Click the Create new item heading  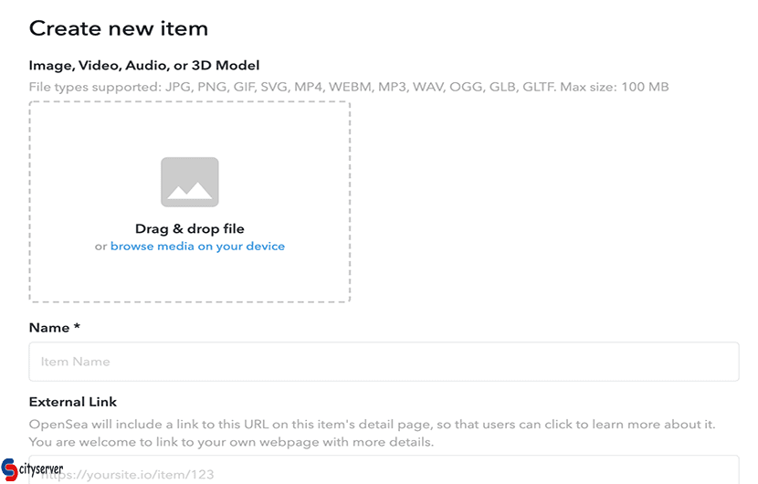click(119, 28)
